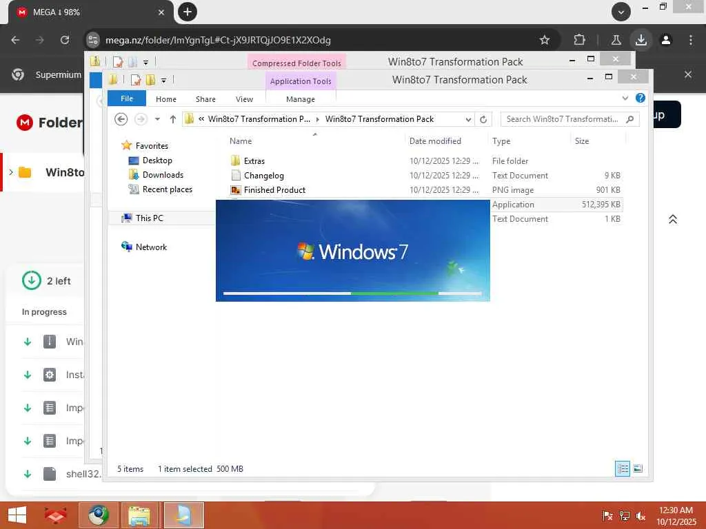Viewport: 706px width, 529px height.
Task: Click the Explorer Back navigation arrow
Action: 121,119
